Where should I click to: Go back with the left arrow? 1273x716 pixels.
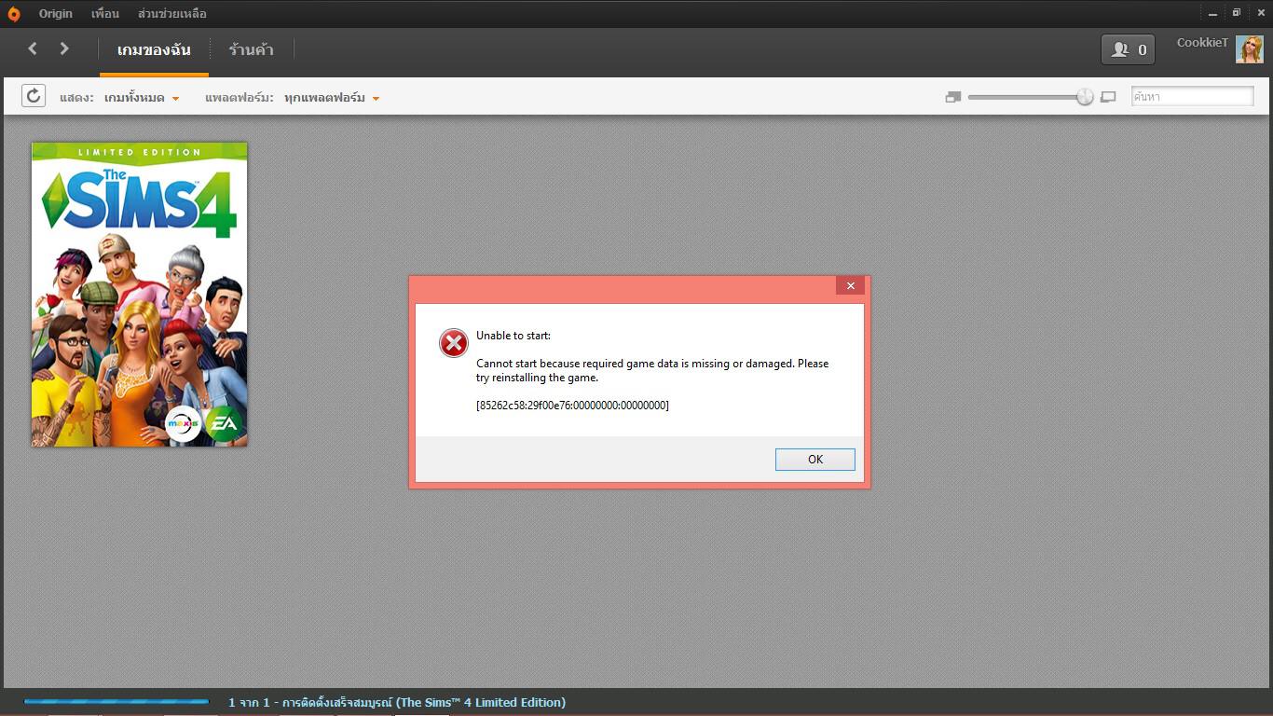pos(33,48)
